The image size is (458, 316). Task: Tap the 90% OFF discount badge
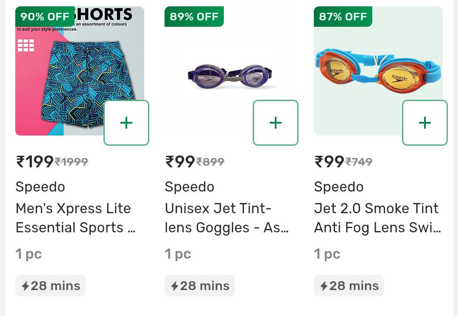pos(45,17)
